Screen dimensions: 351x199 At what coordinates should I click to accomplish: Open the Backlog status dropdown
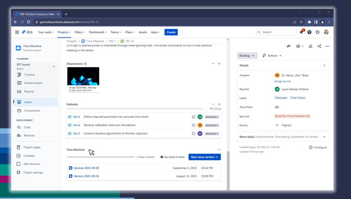247,55
